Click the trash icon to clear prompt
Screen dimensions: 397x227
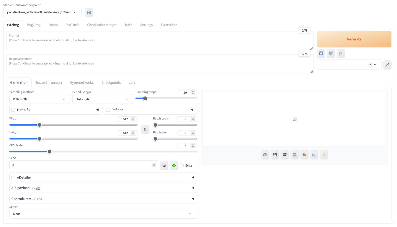(x=331, y=54)
